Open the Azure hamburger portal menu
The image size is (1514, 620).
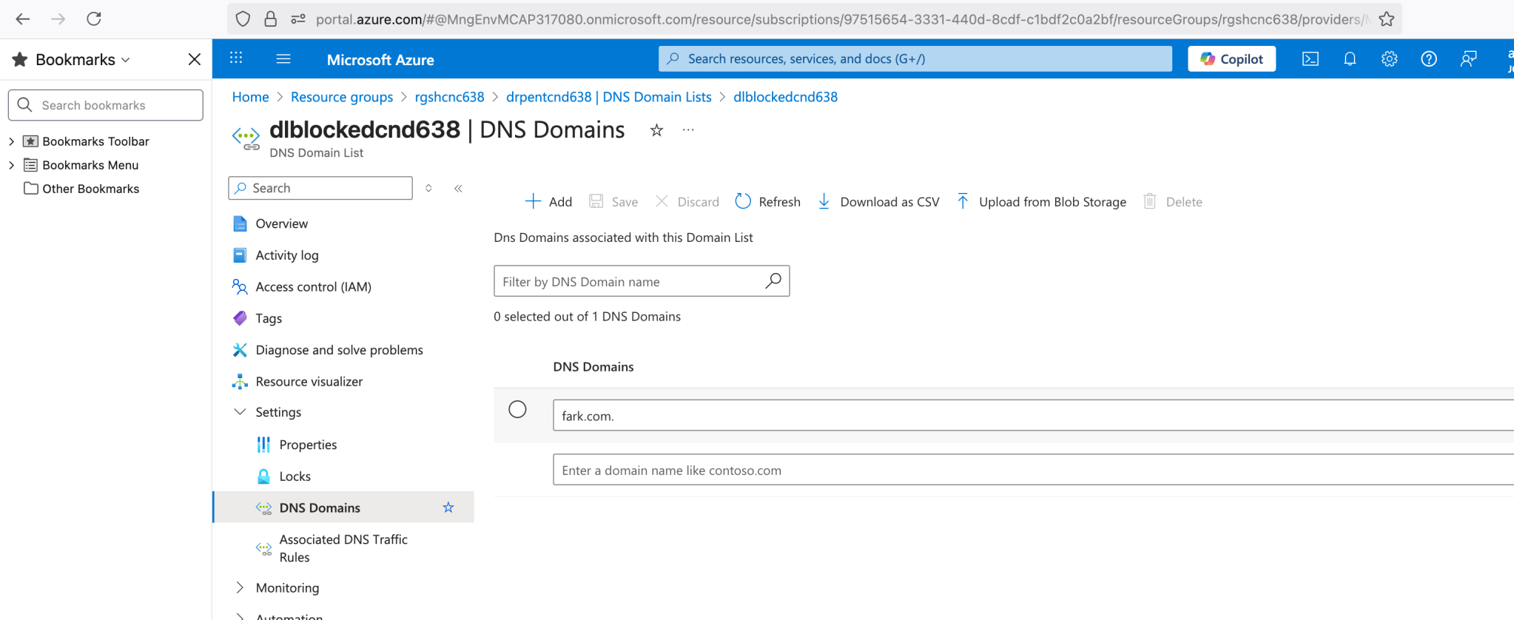coord(283,58)
